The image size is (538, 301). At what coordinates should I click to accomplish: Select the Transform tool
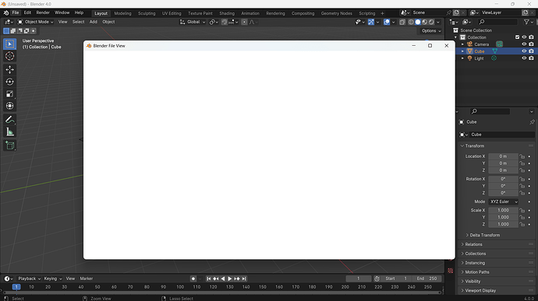(9, 106)
